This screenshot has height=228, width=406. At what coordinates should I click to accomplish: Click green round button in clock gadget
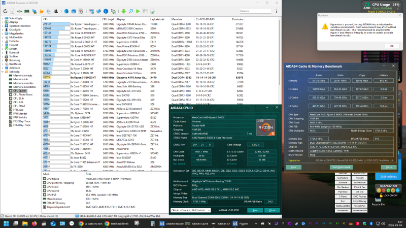click(x=388, y=190)
